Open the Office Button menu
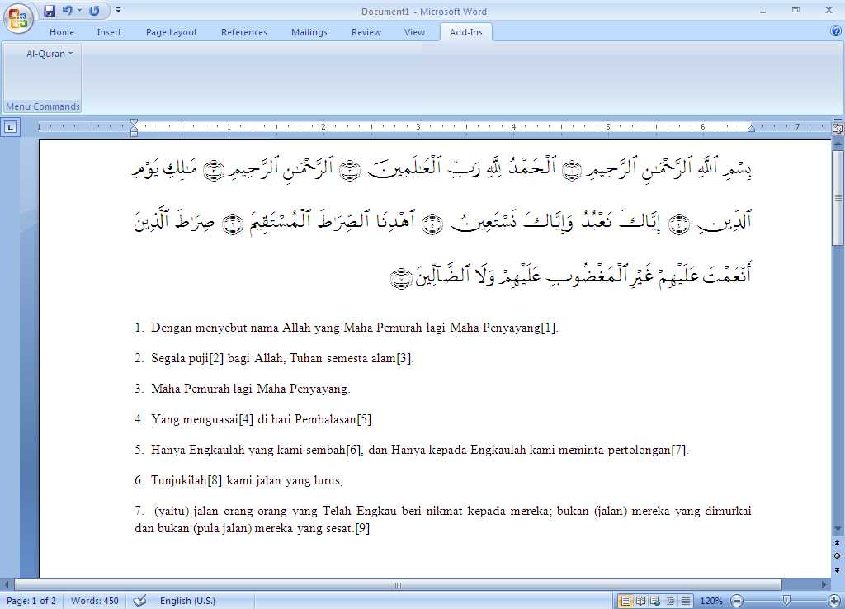 pyautogui.click(x=17, y=17)
